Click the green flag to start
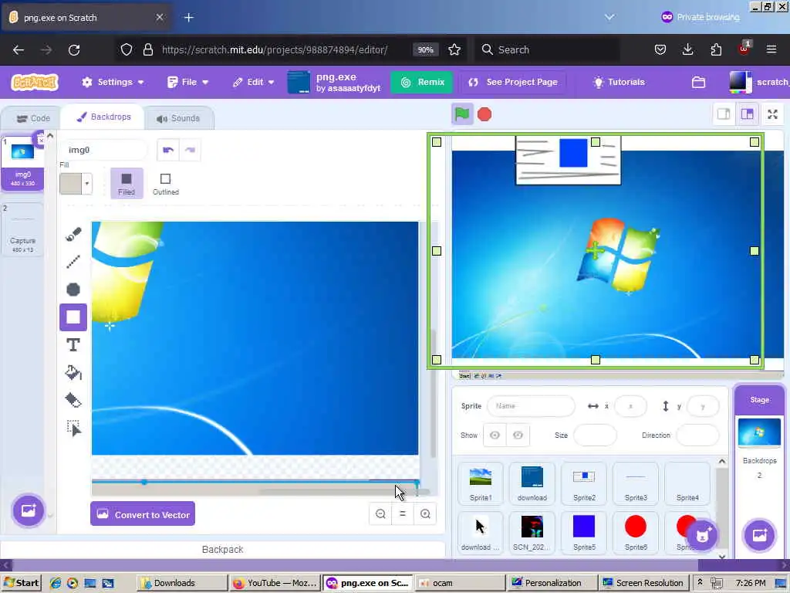Viewport: 790px width, 593px height. click(462, 114)
